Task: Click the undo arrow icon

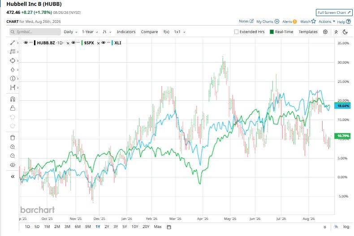Action: 13,117
